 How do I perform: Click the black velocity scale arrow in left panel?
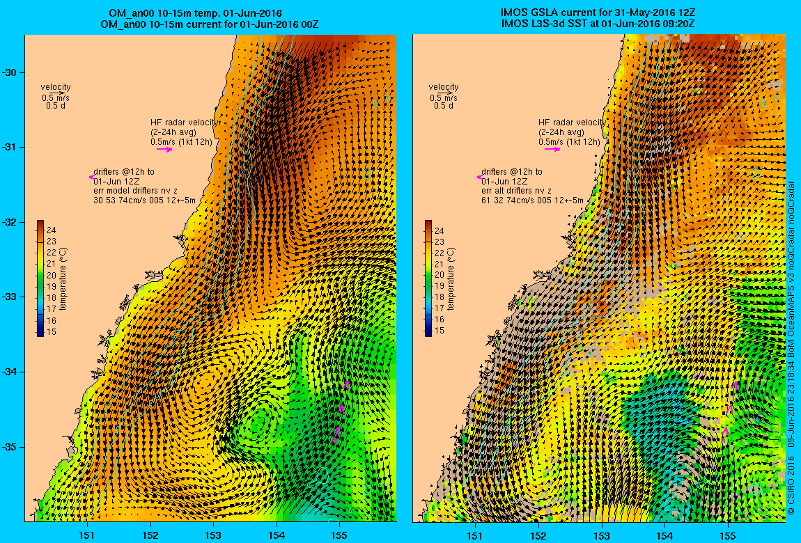pyautogui.click(x=59, y=93)
